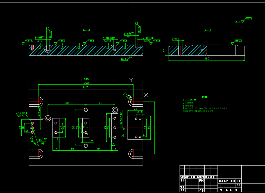Click the 2-M5 callout left of plan view
Screen dimensions: 265x193
[21, 112]
